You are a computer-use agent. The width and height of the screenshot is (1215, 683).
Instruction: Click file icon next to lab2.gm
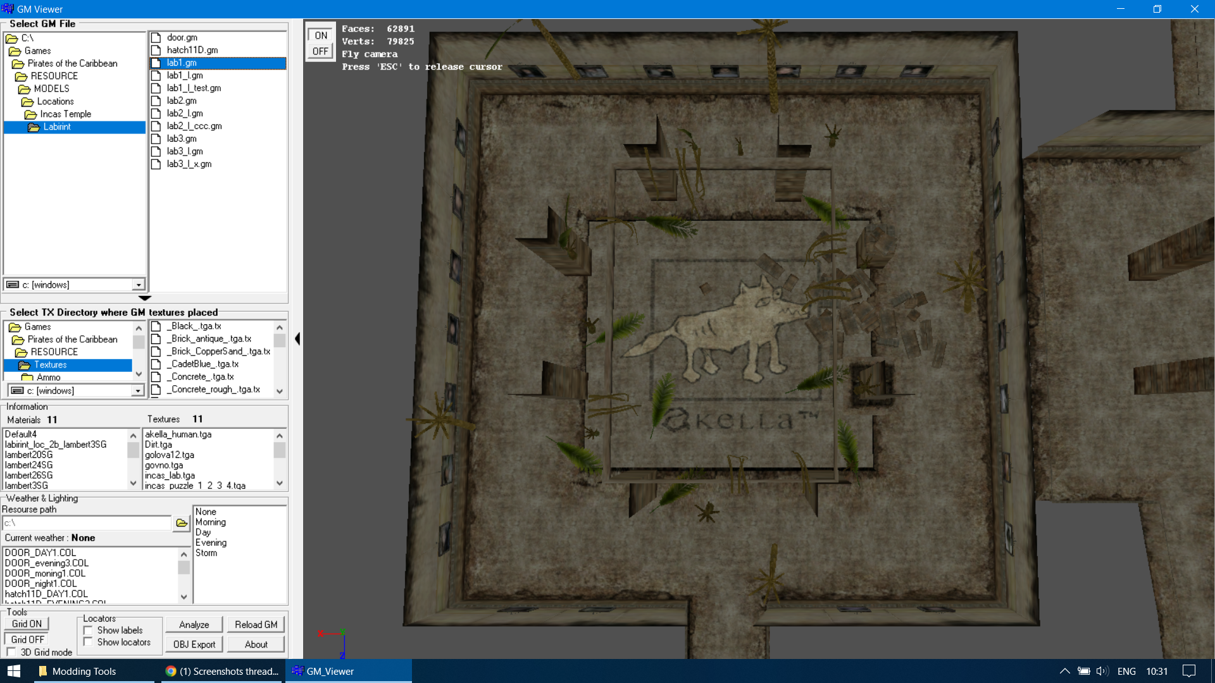(156, 101)
